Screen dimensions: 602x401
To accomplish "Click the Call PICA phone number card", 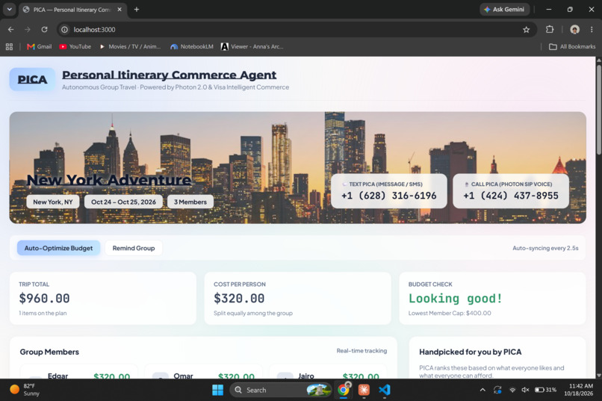I will coord(511,191).
